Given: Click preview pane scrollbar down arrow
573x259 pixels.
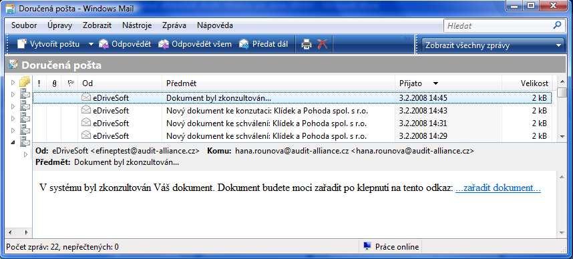Looking at the screenshot, I should click(x=562, y=233).
